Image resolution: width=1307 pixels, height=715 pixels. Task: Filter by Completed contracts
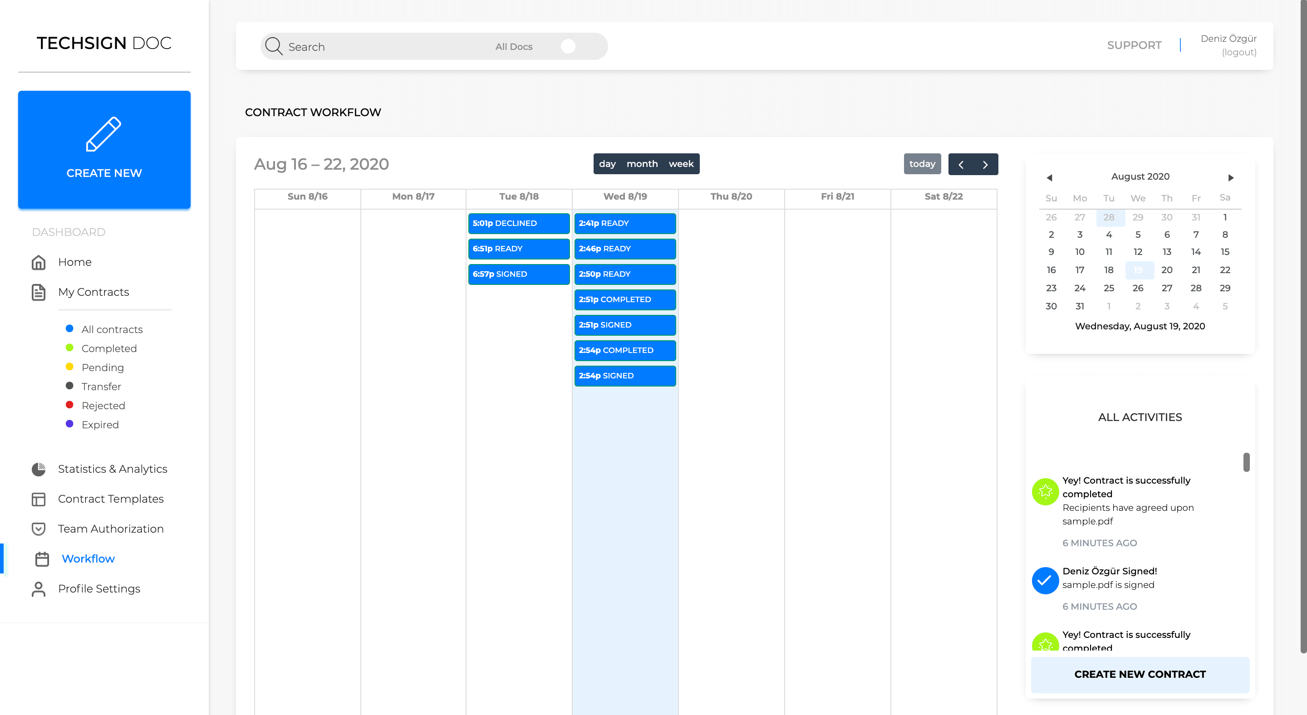coord(109,348)
